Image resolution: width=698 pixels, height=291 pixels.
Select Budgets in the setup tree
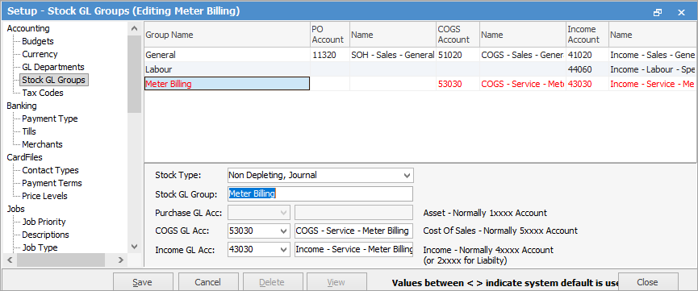point(38,41)
